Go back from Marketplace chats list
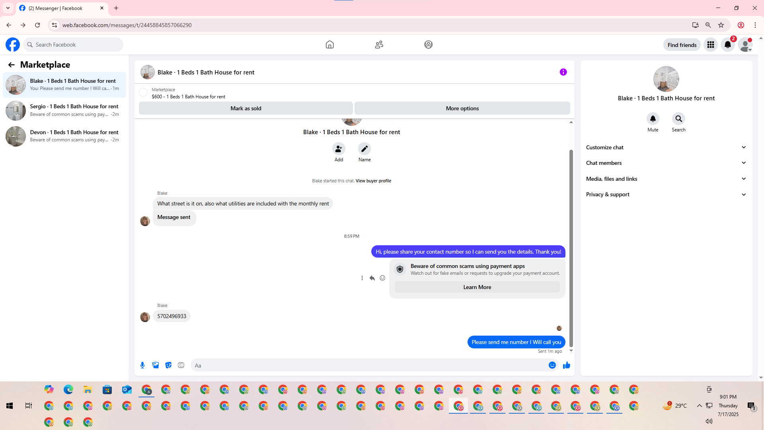 pos(11,65)
